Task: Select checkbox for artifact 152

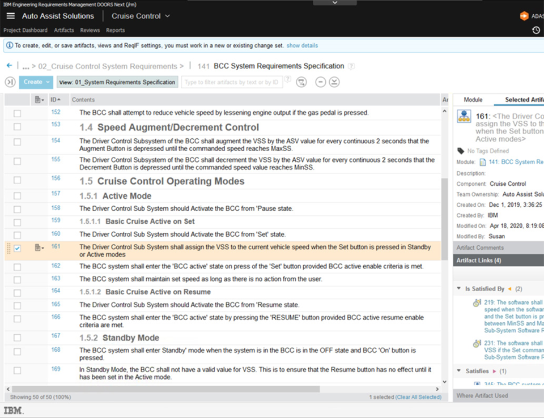Action: (17, 113)
